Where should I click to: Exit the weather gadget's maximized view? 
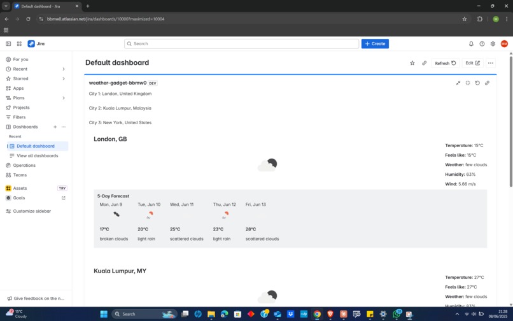tap(468, 83)
